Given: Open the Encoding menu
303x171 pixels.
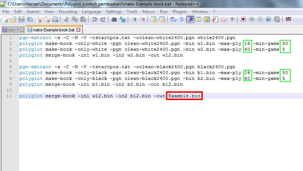Looking at the screenshot, I should [68, 12].
